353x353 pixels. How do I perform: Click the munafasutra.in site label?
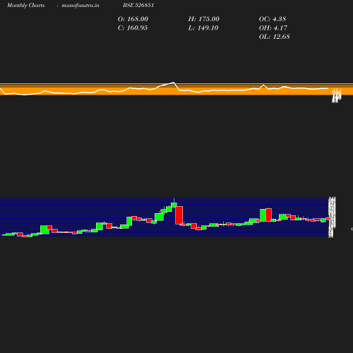point(80,6)
